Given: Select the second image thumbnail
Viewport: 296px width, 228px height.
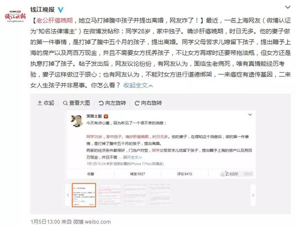Looking at the screenshot, I should 110,195.
